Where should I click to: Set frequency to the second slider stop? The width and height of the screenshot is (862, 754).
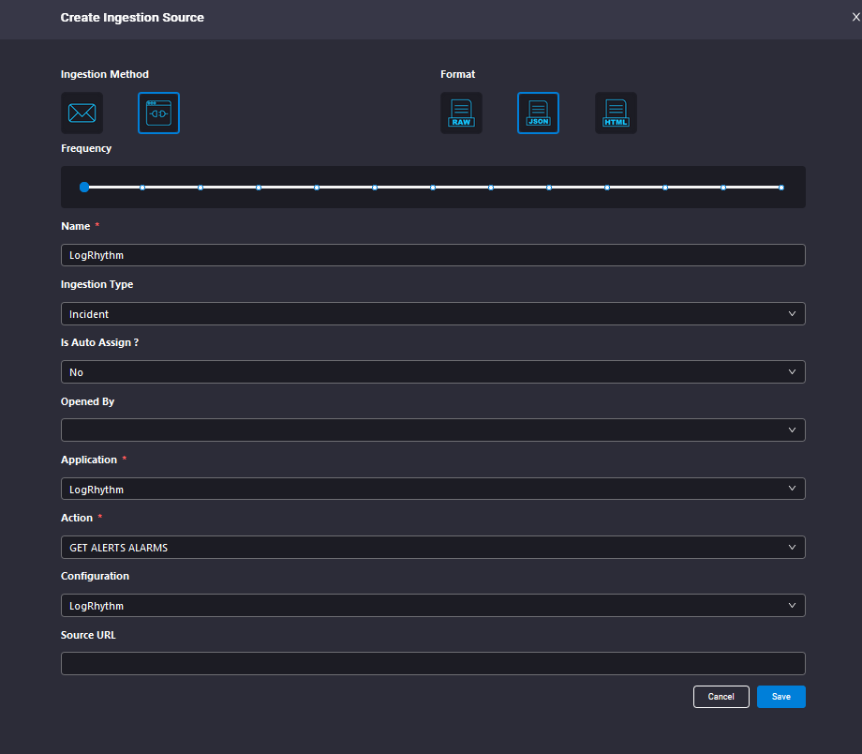pos(142,188)
